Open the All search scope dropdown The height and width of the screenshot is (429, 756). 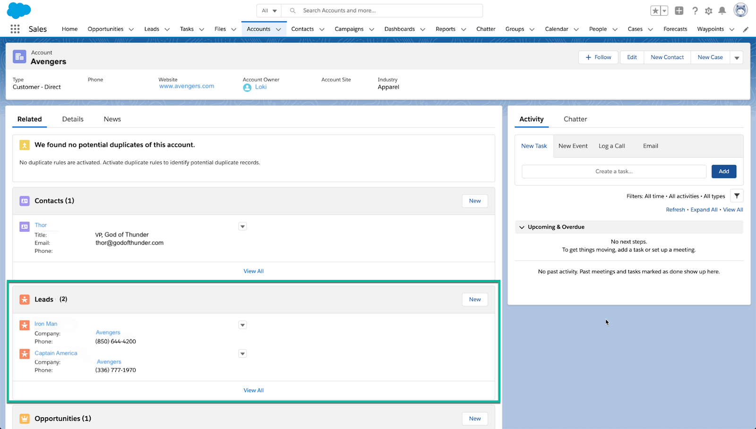(269, 10)
